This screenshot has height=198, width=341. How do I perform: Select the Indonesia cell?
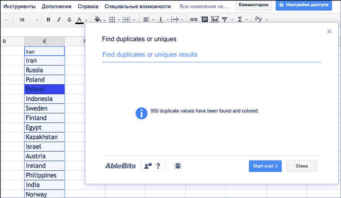click(44, 99)
